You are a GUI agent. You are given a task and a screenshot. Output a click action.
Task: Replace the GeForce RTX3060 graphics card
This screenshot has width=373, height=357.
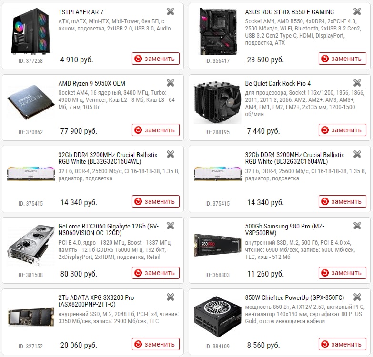156,273
